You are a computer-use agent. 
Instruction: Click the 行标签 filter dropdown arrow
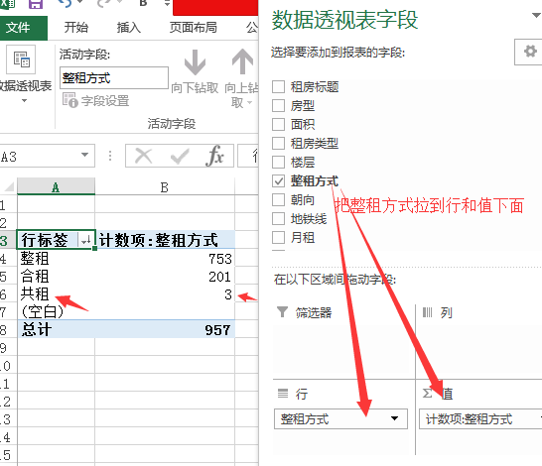pos(86,240)
